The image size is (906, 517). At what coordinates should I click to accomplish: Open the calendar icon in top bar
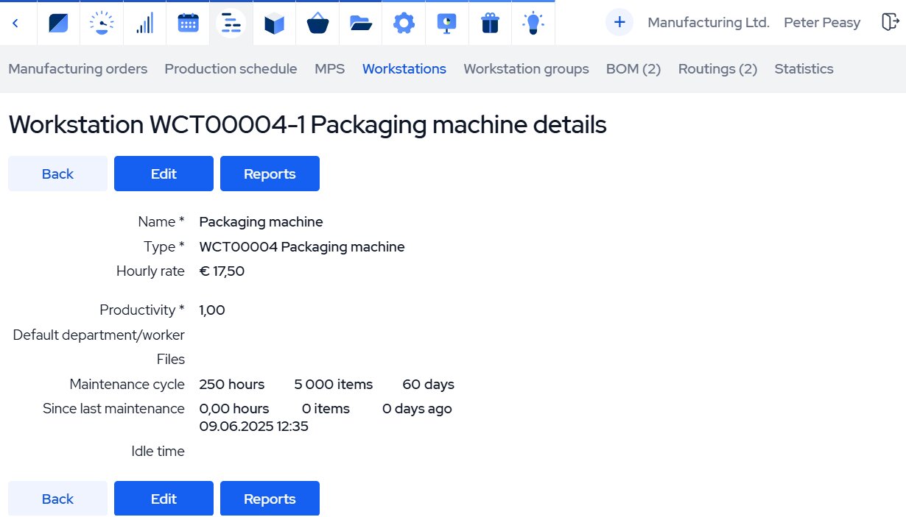[188, 24]
